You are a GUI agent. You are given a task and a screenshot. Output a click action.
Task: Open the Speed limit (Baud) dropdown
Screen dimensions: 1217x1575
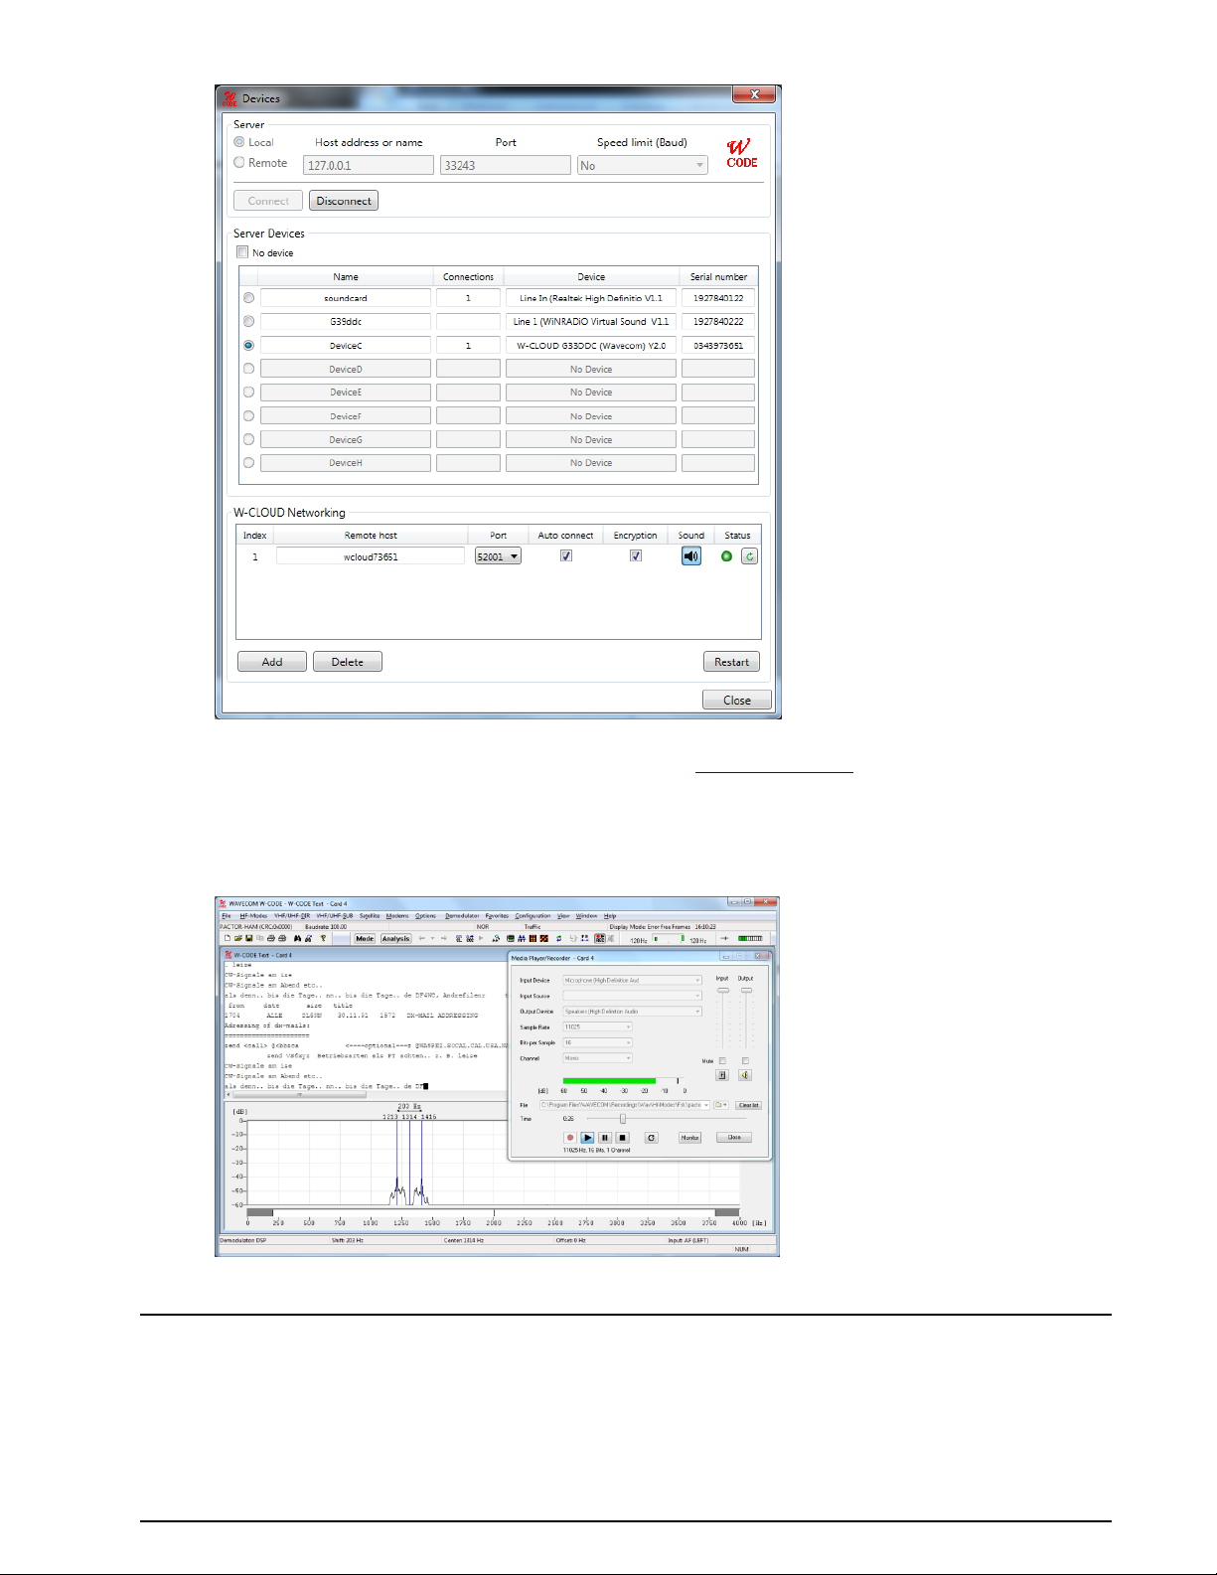click(x=643, y=165)
